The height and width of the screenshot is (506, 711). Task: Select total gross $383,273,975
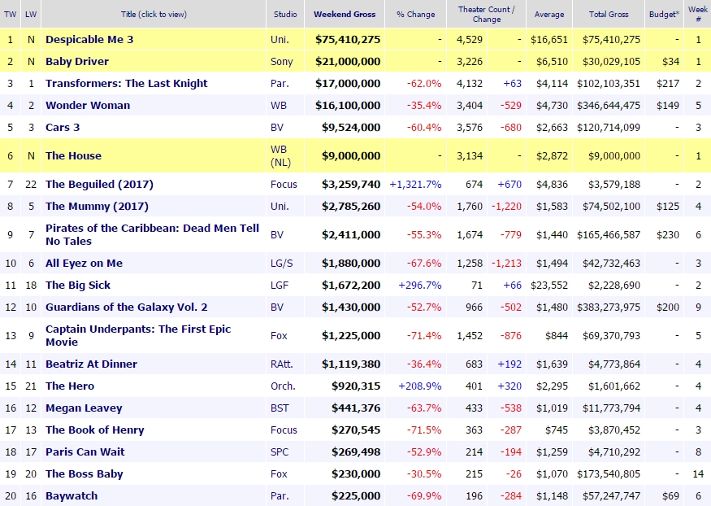tap(609, 308)
